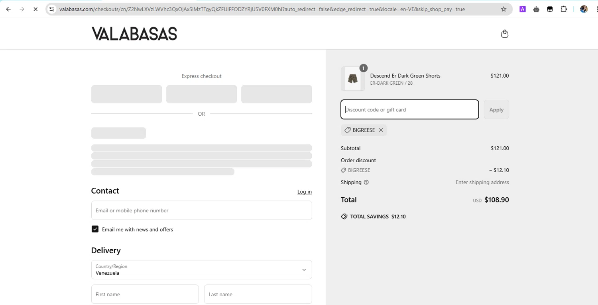View site information icon in address bar
598x305 pixels.
tap(52, 9)
